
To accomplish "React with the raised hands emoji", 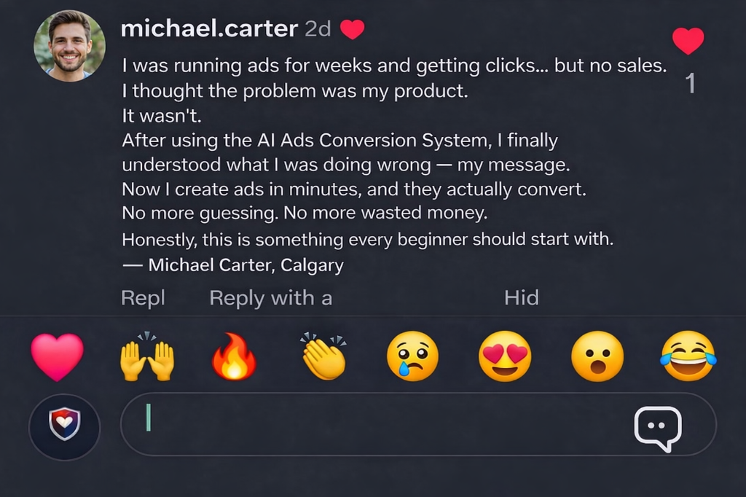I will pos(146,356).
